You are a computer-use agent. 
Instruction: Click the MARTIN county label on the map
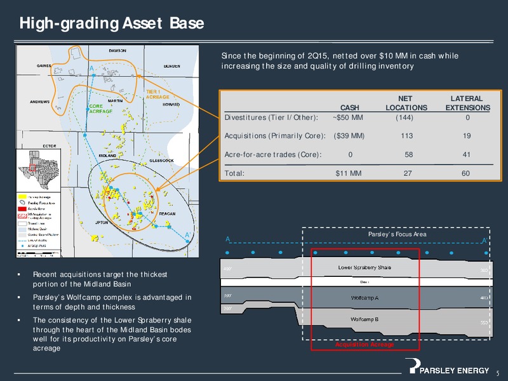(115, 101)
